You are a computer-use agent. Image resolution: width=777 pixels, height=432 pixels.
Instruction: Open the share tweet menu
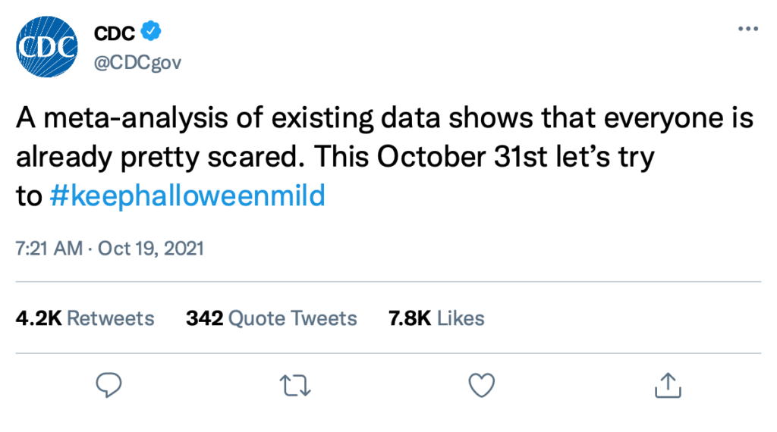point(665,385)
